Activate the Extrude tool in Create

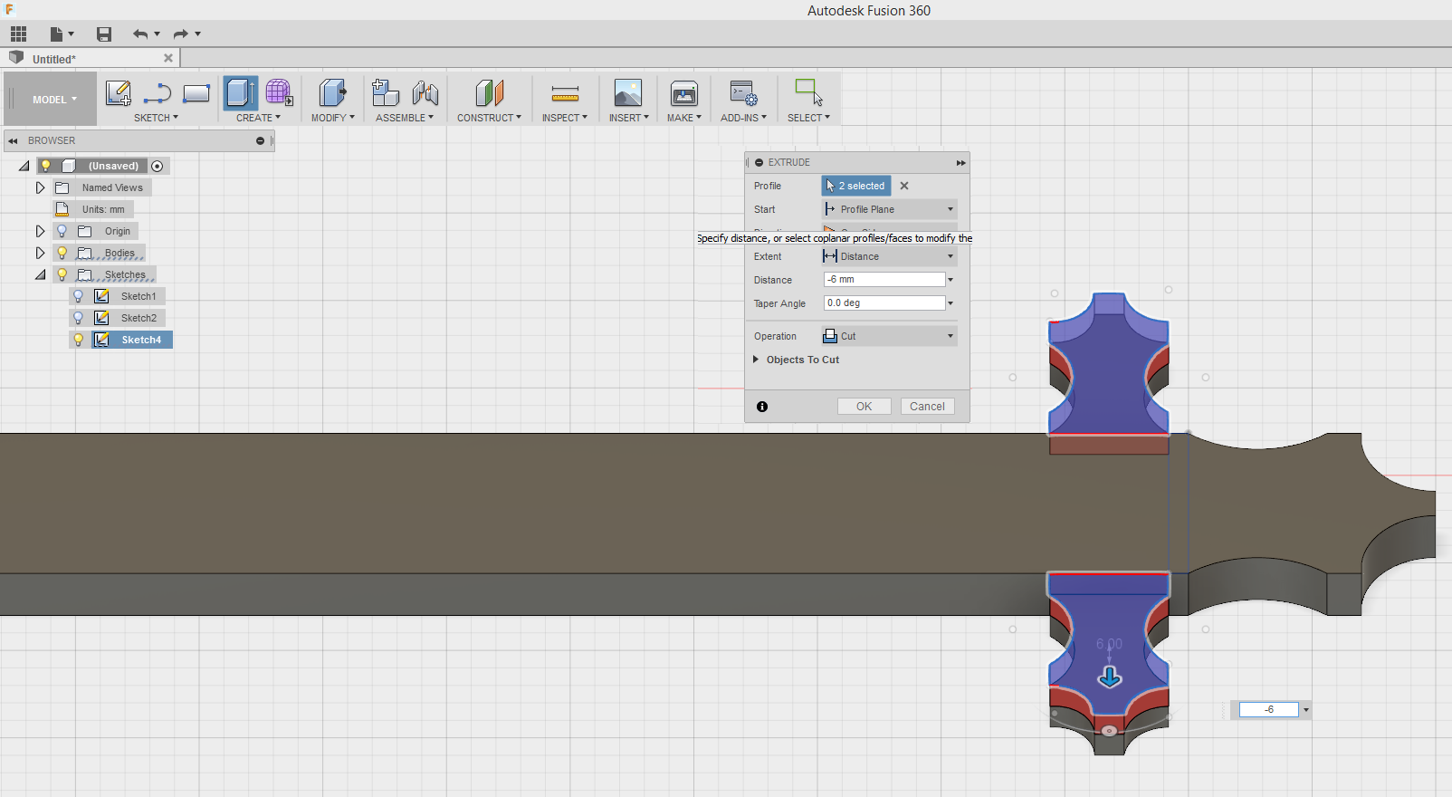pyautogui.click(x=241, y=93)
